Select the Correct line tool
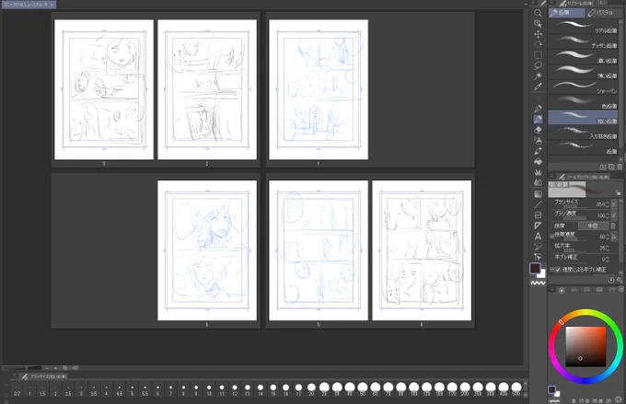 tap(538, 257)
